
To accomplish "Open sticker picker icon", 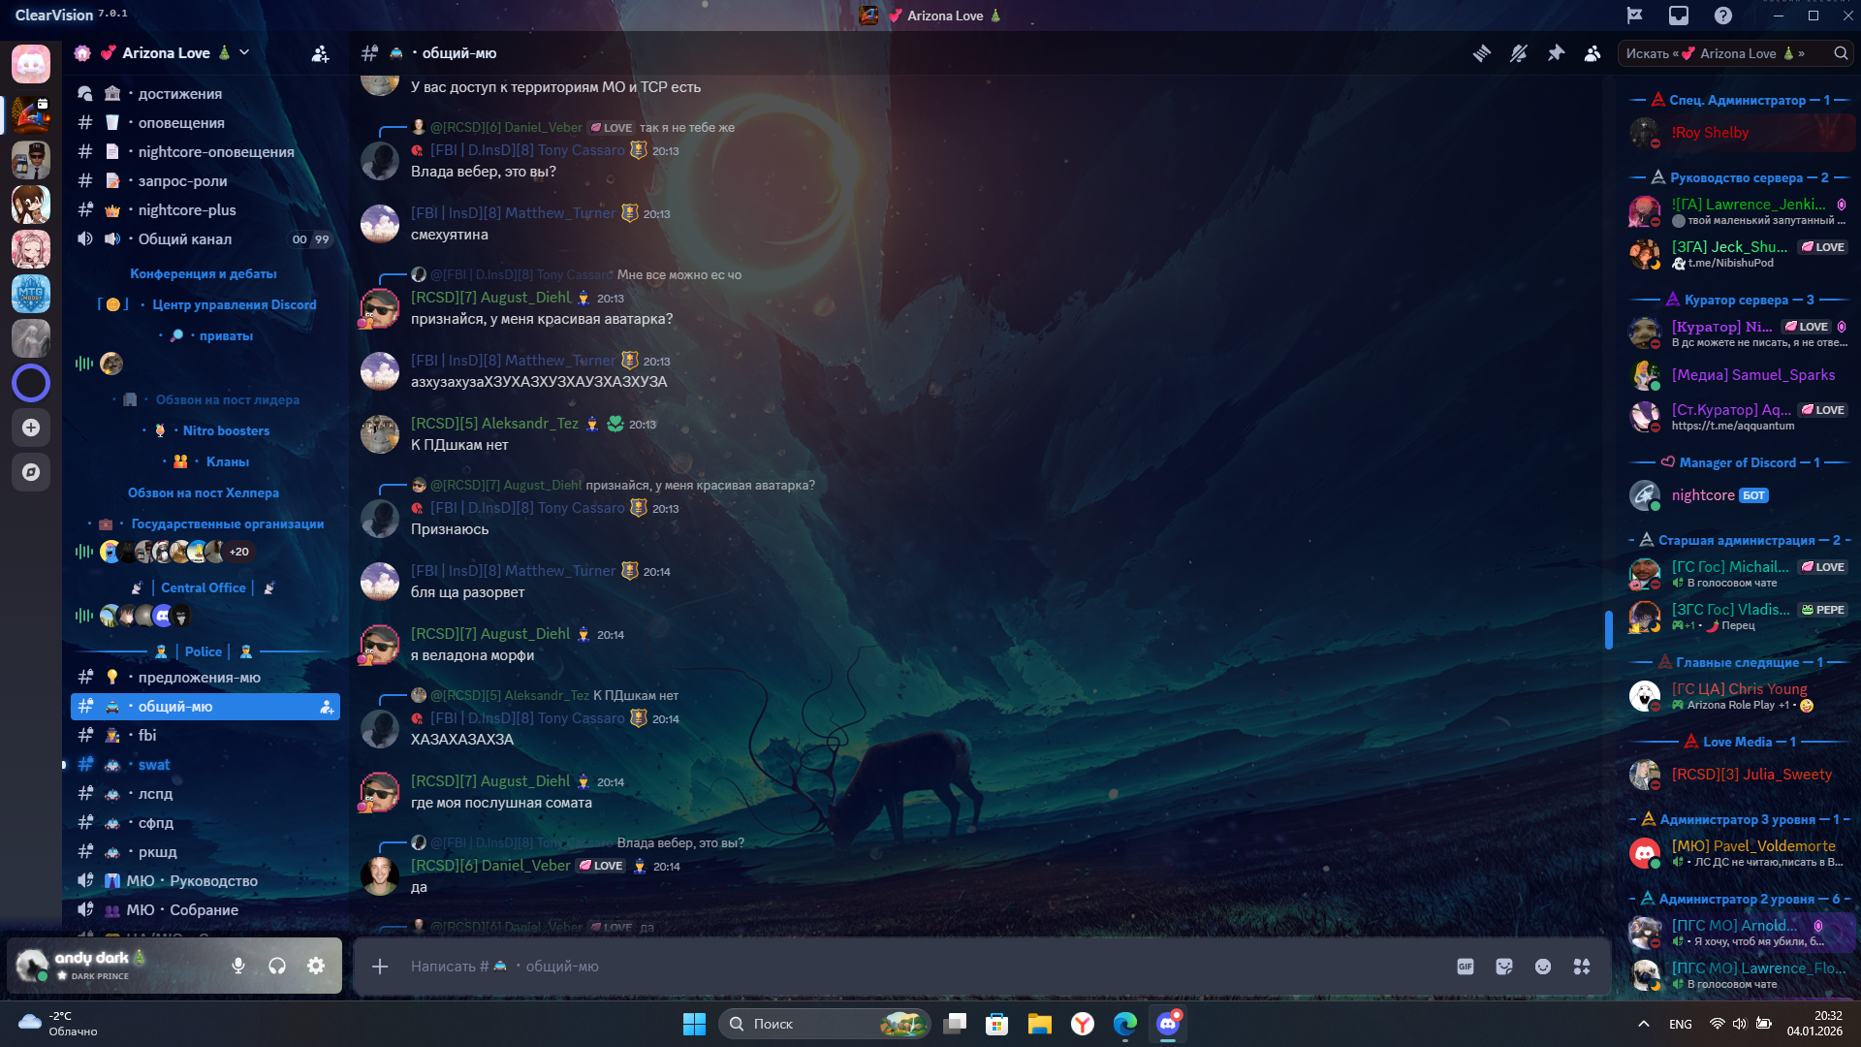I will point(1504,967).
